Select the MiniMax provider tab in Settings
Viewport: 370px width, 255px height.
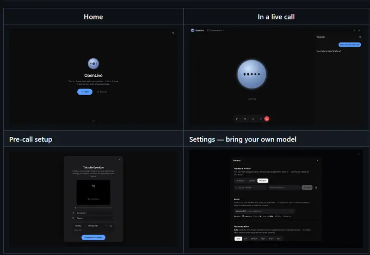[263, 181]
